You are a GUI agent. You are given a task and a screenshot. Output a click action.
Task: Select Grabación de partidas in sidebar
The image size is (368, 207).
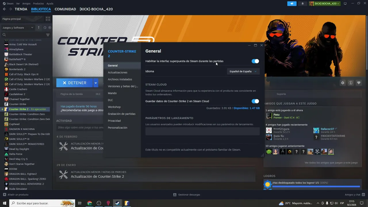point(122,114)
